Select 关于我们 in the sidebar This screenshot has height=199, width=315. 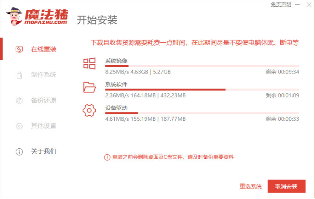[44, 151]
